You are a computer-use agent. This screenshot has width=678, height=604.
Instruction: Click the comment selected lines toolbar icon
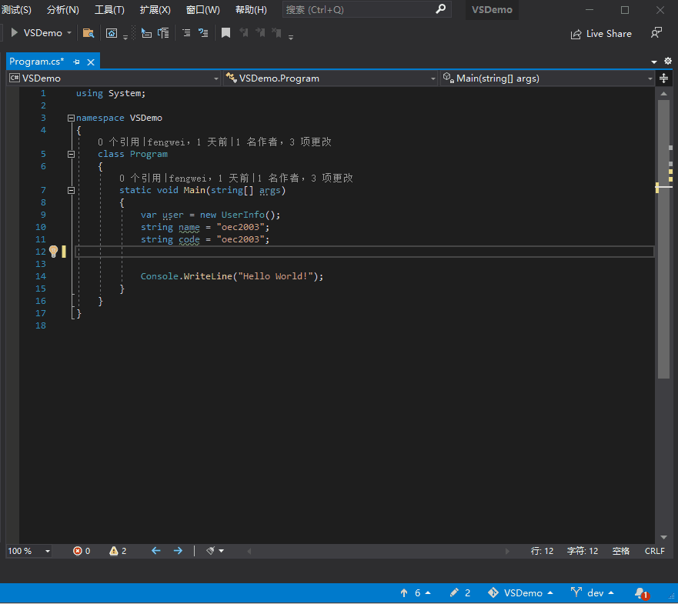coord(186,33)
